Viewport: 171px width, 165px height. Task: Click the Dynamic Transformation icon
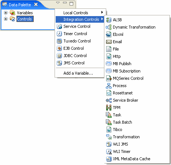[x=109, y=27]
